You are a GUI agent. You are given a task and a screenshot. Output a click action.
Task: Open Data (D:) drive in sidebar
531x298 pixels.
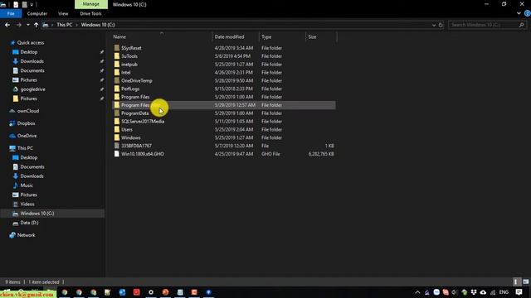[x=29, y=223]
